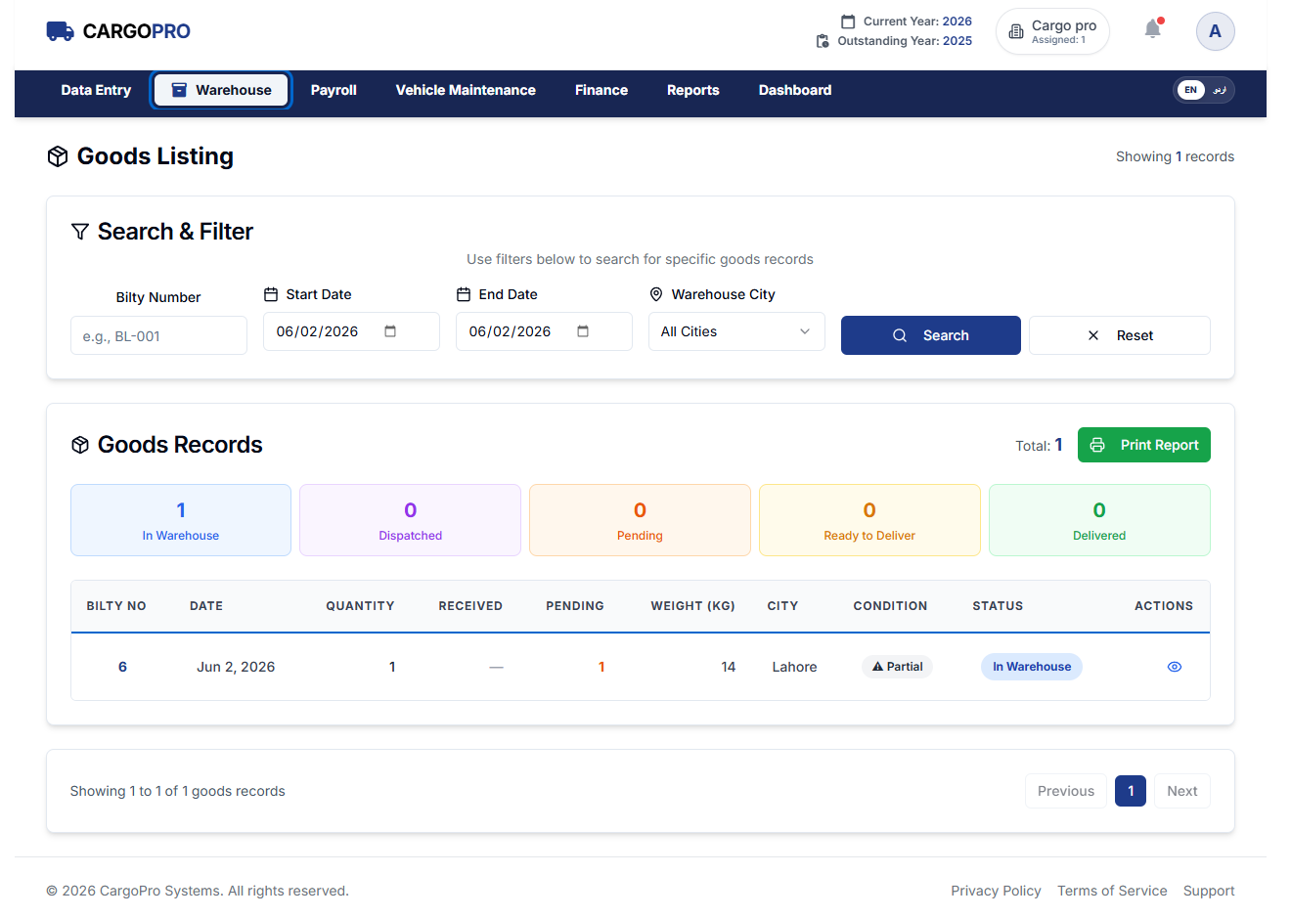Screen dimensions: 1291x918
Task: Reset the search filters
Action: pos(1120,335)
